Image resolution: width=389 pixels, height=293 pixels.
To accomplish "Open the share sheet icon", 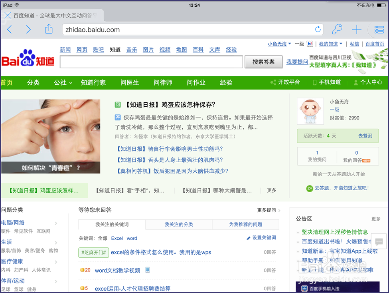I will 49,29.
